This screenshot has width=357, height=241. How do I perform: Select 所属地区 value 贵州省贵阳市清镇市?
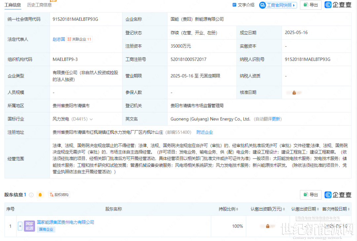71,106
